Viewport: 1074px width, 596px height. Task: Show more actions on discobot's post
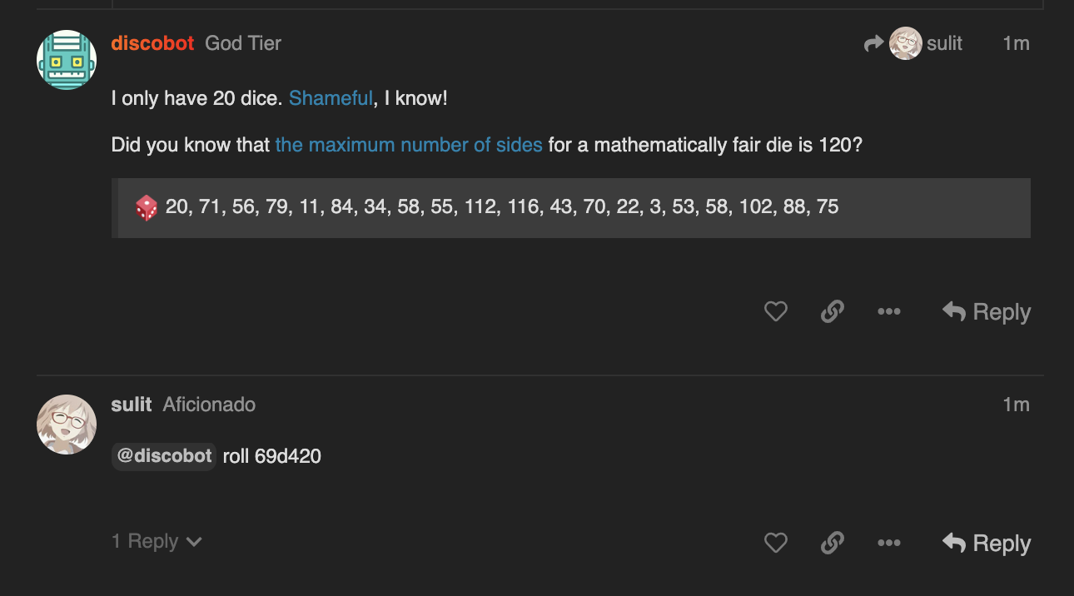[x=888, y=312]
